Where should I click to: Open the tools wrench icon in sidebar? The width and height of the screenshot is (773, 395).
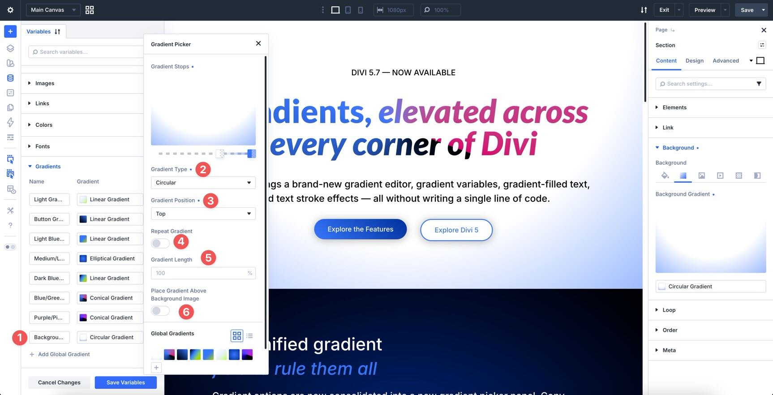(10, 210)
